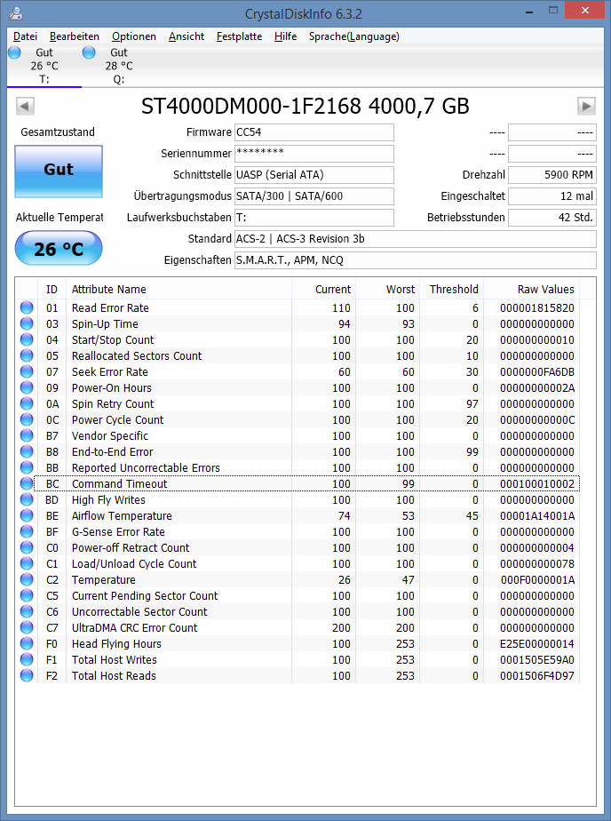Image resolution: width=611 pixels, height=821 pixels.
Task: Go to previous disk with left arrow
Action: 25,106
